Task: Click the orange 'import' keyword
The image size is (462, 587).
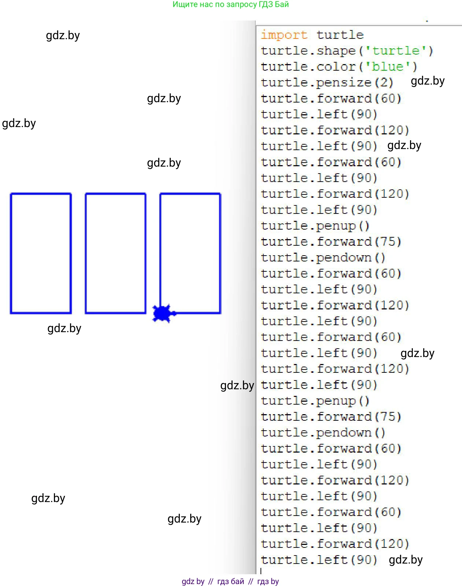Action: click(x=284, y=35)
